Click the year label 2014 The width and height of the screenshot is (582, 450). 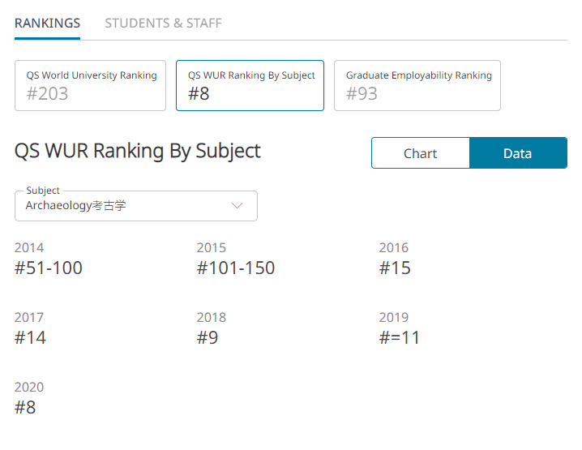(29, 247)
